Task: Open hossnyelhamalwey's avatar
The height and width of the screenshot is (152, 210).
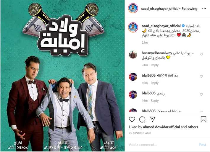Action: (x=133, y=55)
